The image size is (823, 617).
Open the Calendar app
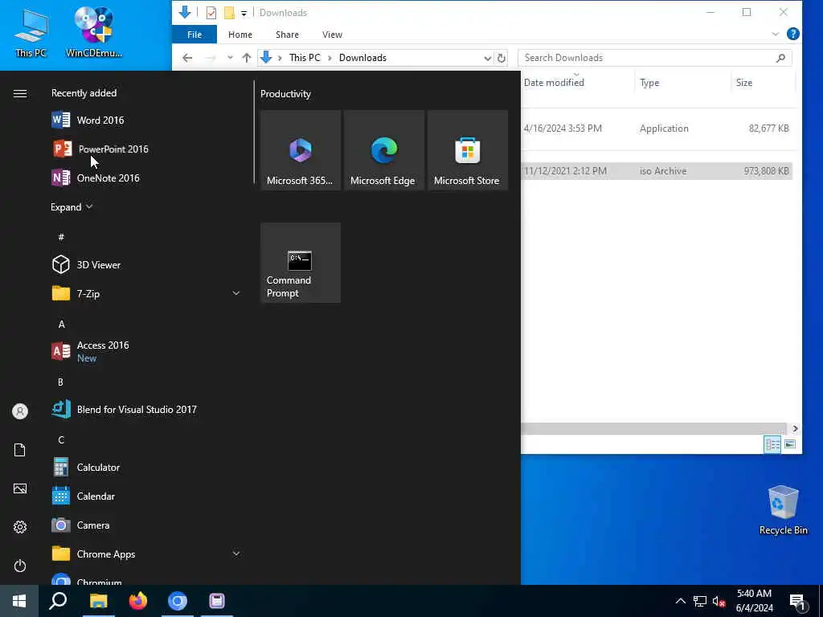(x=147, y=496)
